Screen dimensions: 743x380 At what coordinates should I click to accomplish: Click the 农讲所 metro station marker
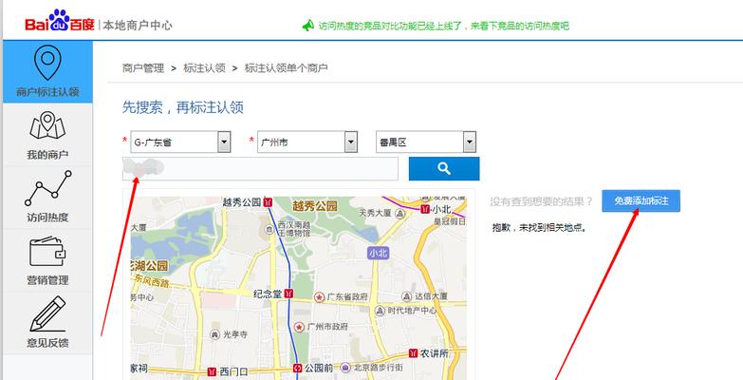(x=413, y=353)
